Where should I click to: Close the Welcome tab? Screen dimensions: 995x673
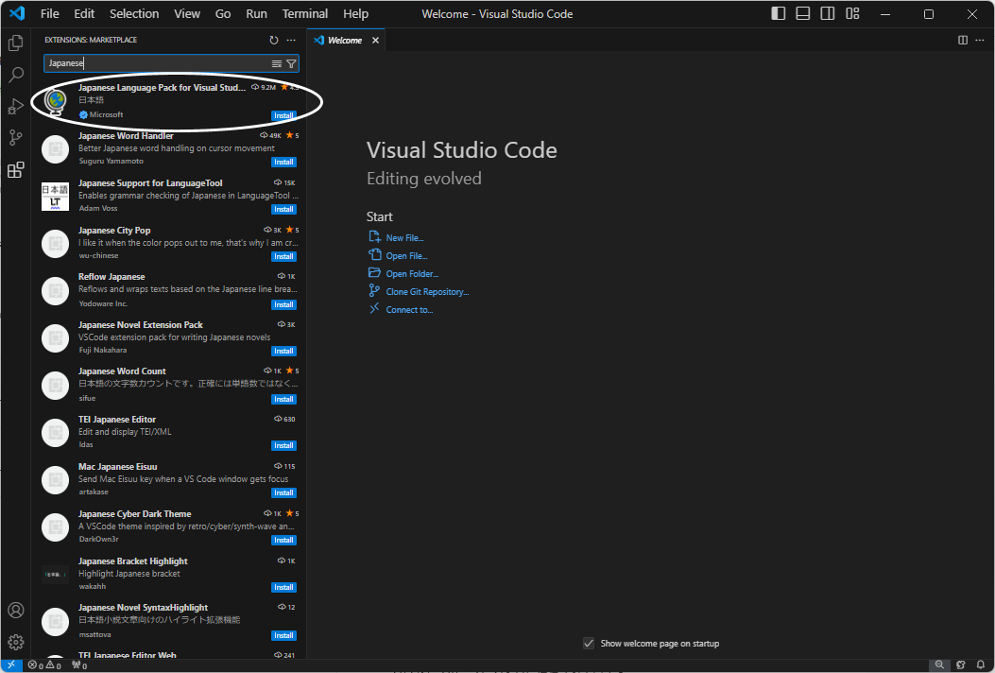coord(376,40)
